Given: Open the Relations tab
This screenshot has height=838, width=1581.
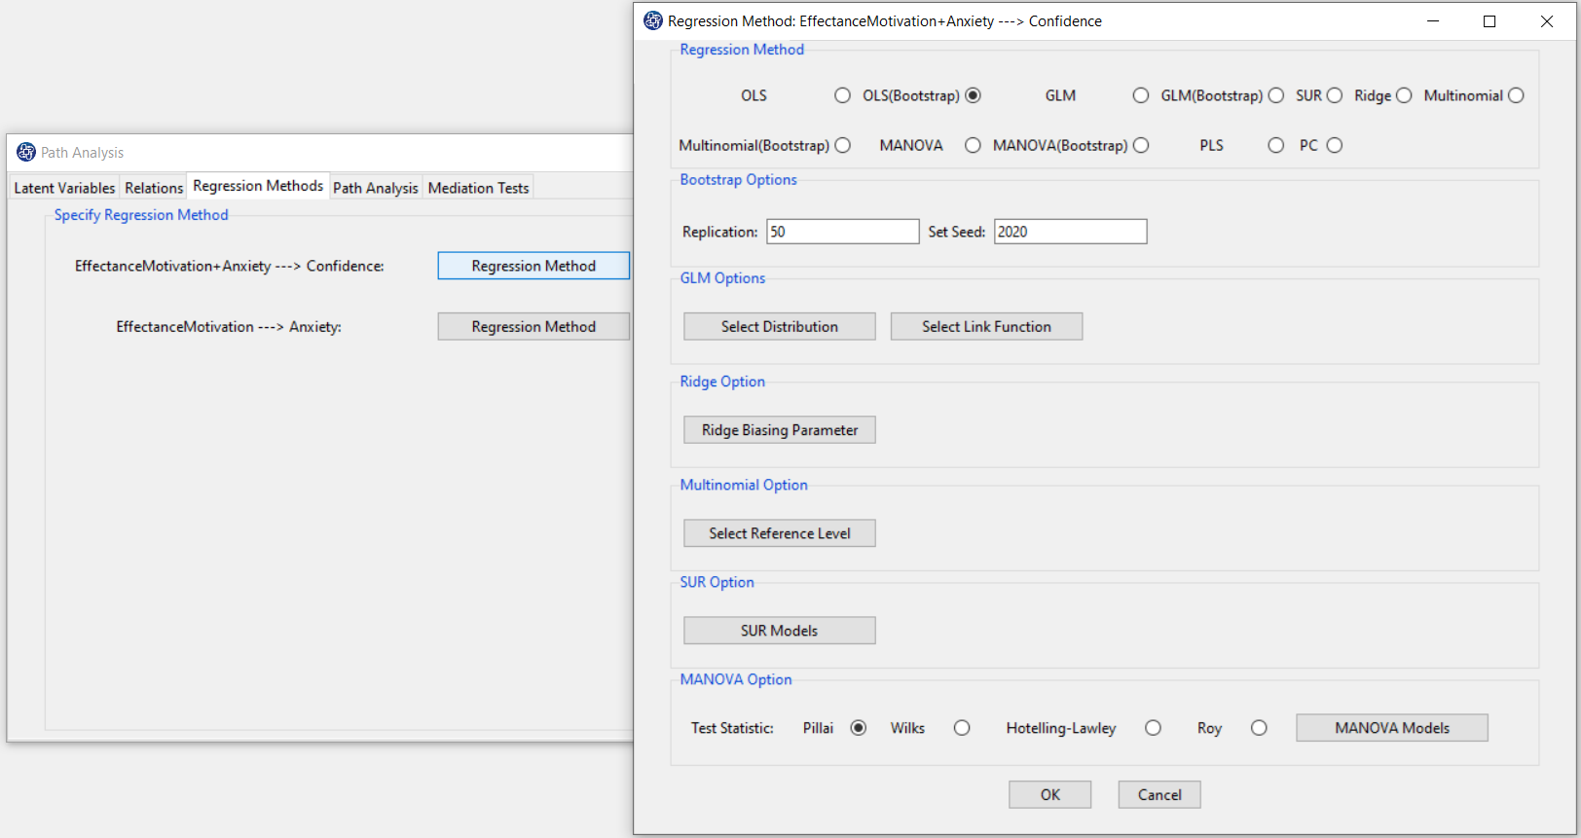Looking at the screenshot, I should click(154, 188).
